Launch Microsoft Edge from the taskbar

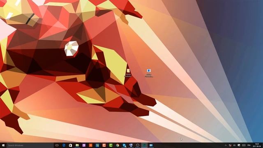(64, 145)
